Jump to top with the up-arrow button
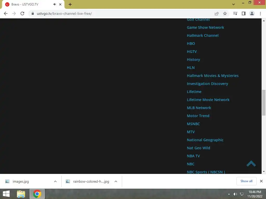 point(251,164)
